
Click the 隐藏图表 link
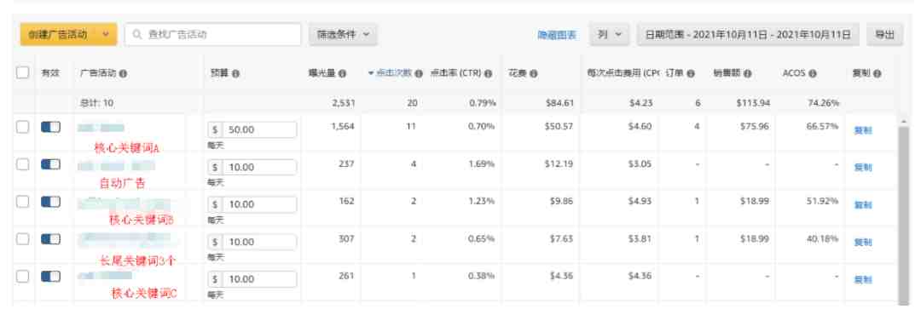556,35
